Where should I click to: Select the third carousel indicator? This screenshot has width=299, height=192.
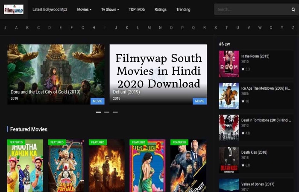[x=115, y=112]
